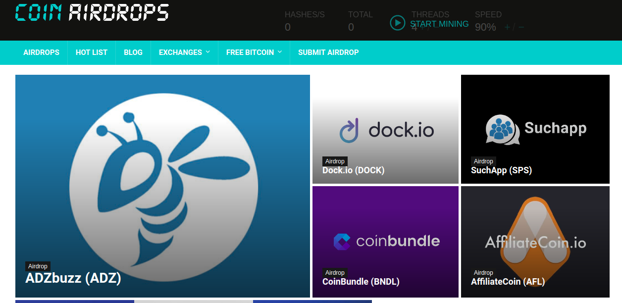The height and width of the screenshot is (303, 622).
Task: Click the AffiliateCoin (AFL) title
Action: [x=508, y=282]
